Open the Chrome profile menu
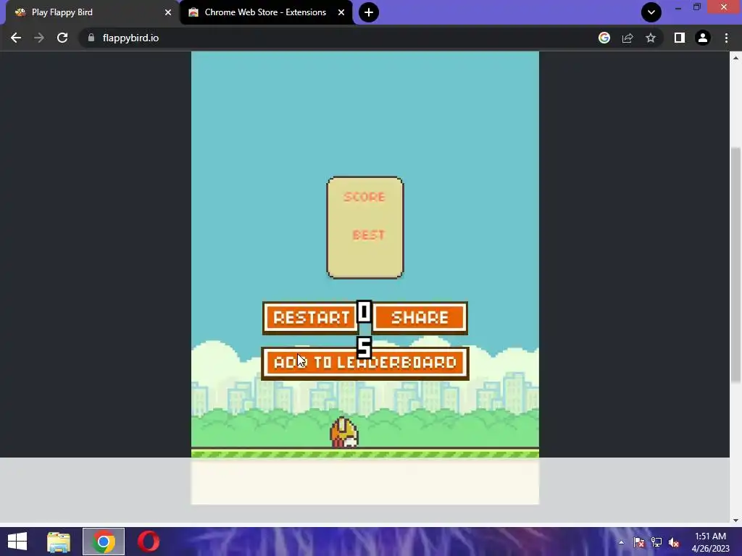The image size is (742, 556). click(x=703, y=38)
